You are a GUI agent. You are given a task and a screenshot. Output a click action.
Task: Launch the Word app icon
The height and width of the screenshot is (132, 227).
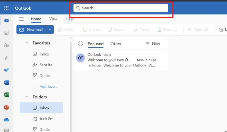[7, 82]
